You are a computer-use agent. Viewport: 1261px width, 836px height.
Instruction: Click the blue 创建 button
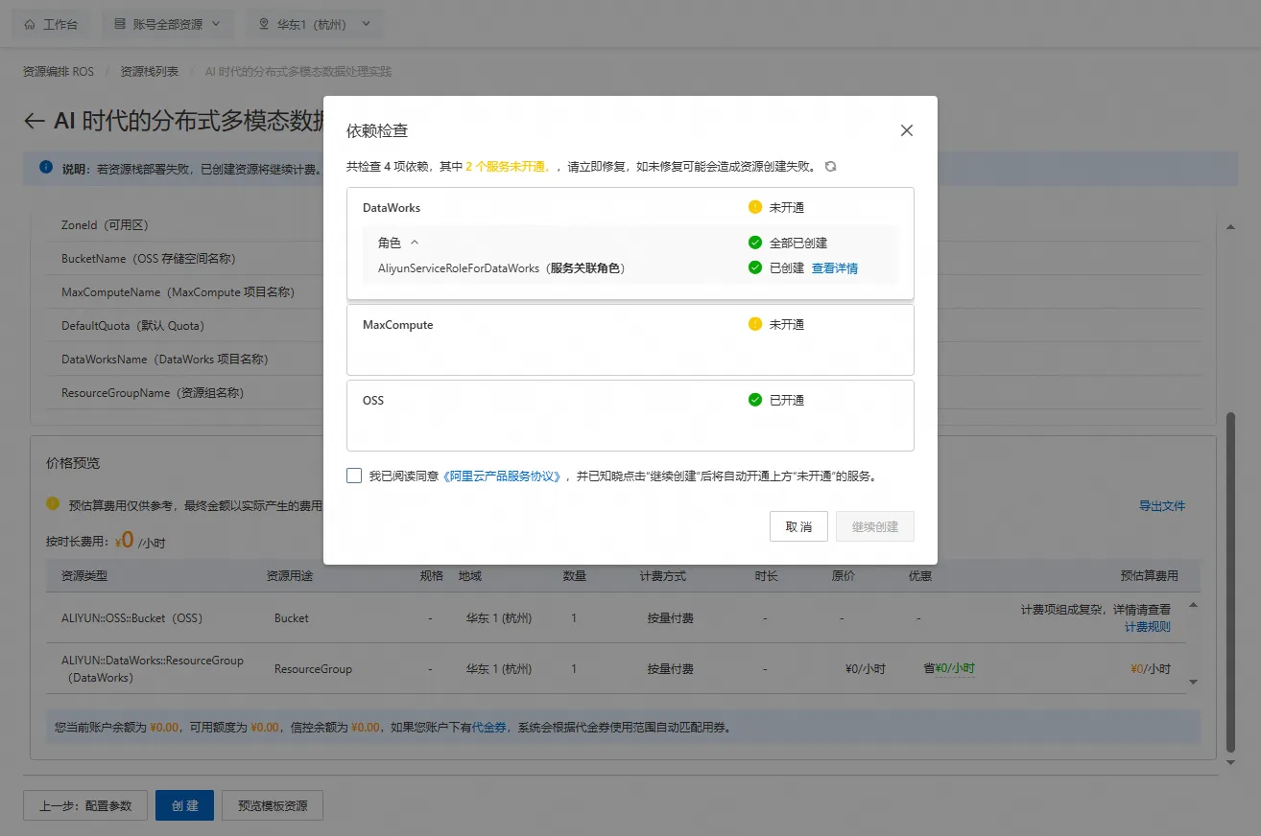(x=184, y=805)
